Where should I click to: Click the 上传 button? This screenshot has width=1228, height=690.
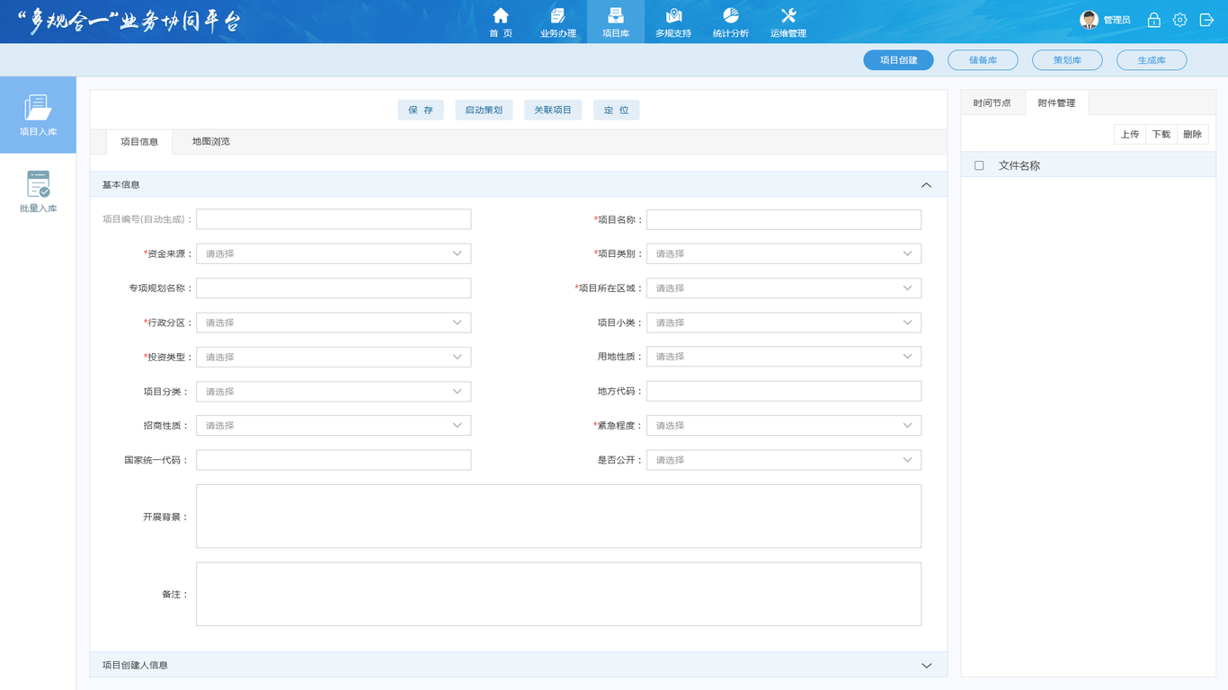point(1130,135)
